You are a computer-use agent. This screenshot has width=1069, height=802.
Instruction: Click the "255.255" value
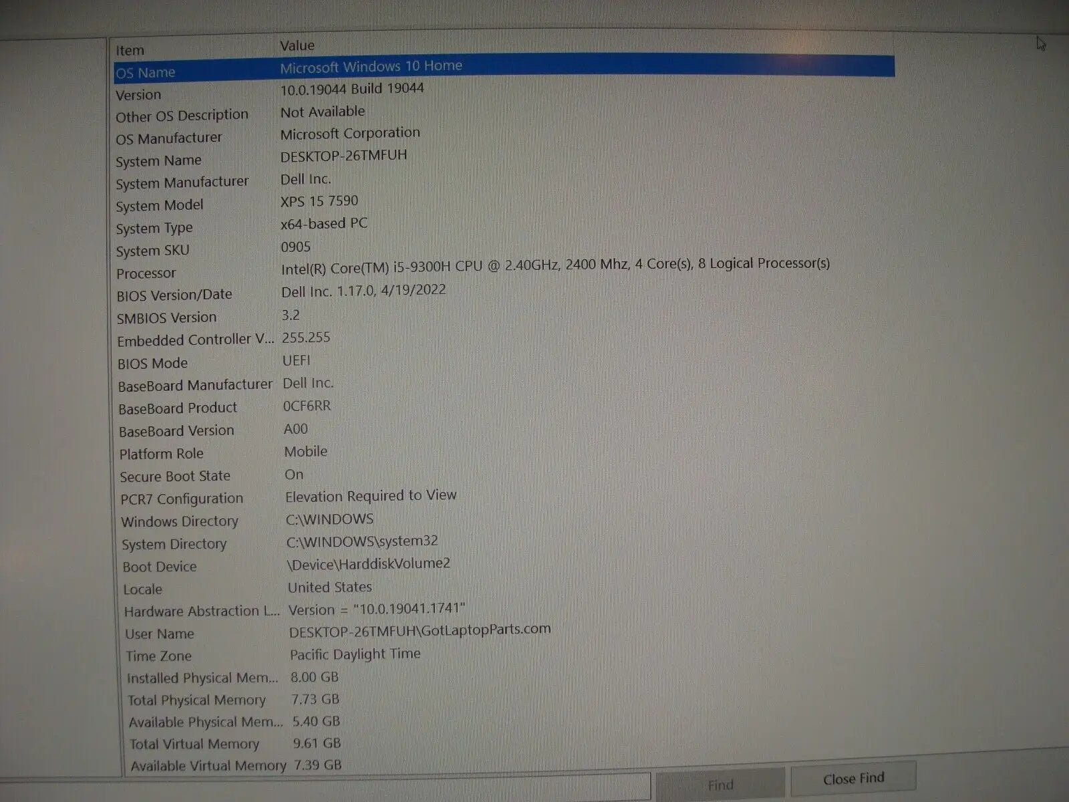[306, 338]
